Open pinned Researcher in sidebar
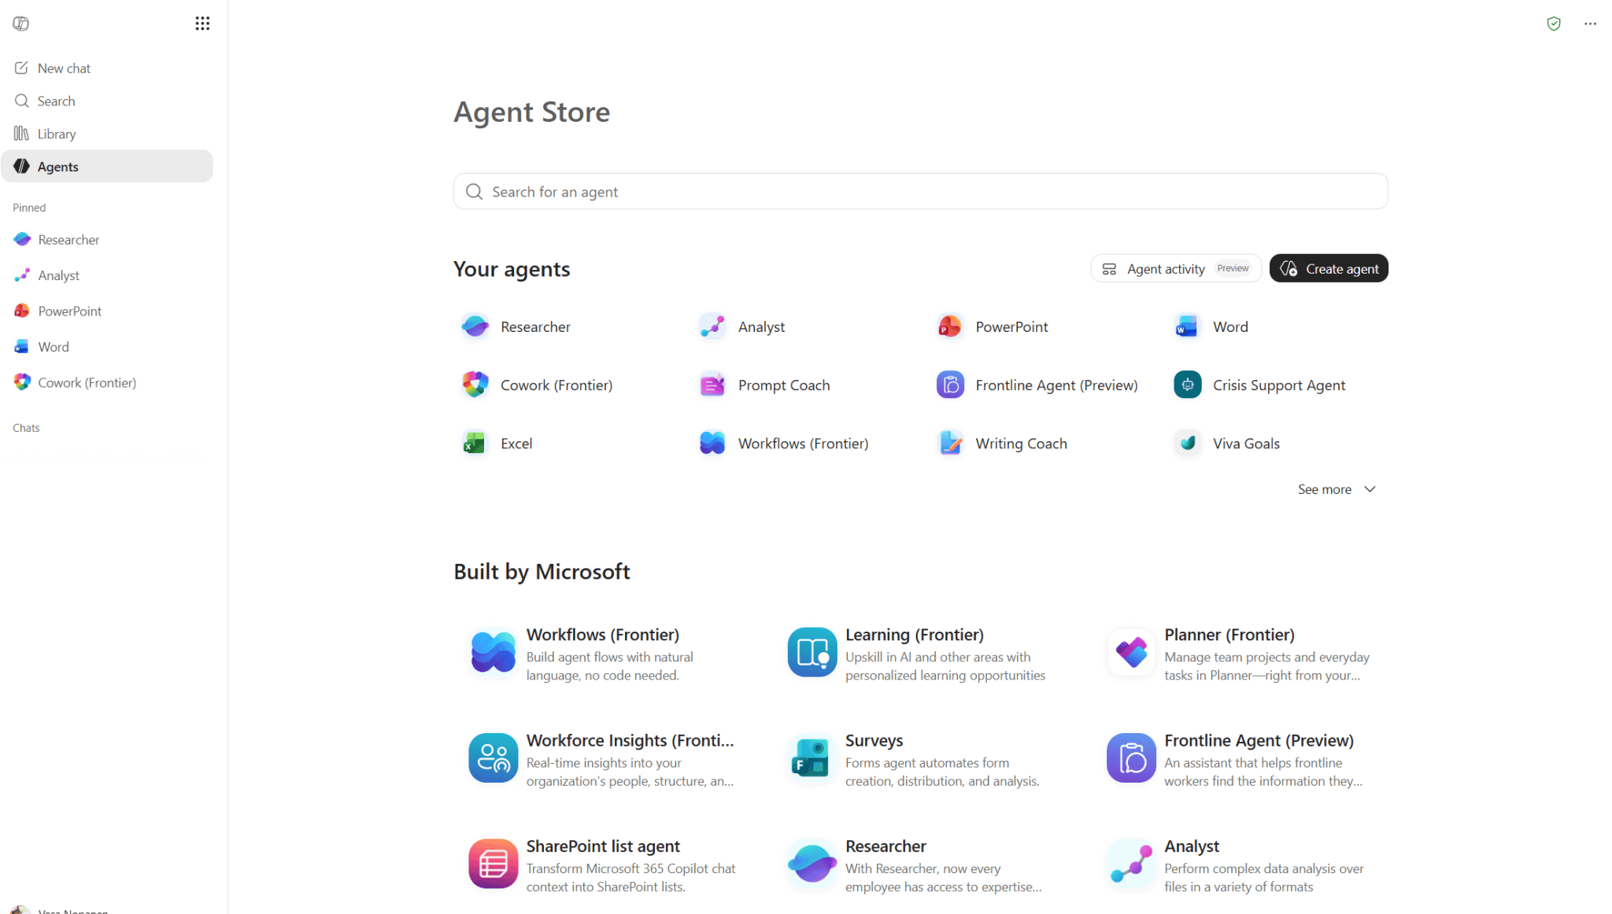 pos(107,240)
